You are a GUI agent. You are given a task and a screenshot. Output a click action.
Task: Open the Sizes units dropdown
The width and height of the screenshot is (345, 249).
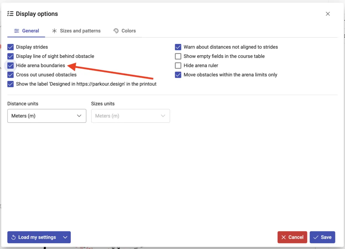click(130, 116)
